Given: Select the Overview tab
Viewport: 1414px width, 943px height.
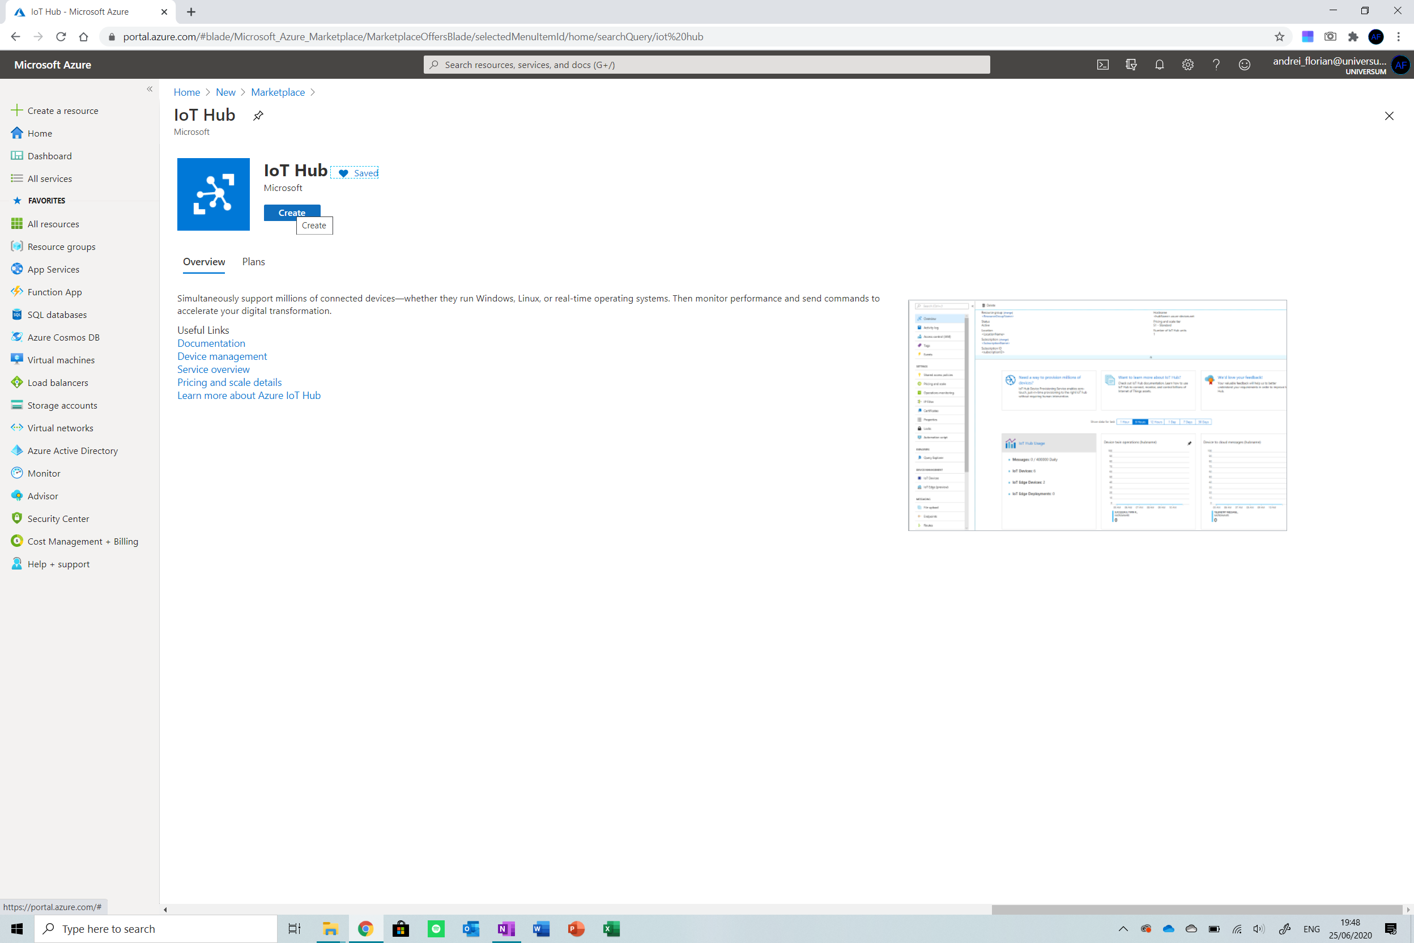Looking at the screenshot, I should [x=204, y=262].
